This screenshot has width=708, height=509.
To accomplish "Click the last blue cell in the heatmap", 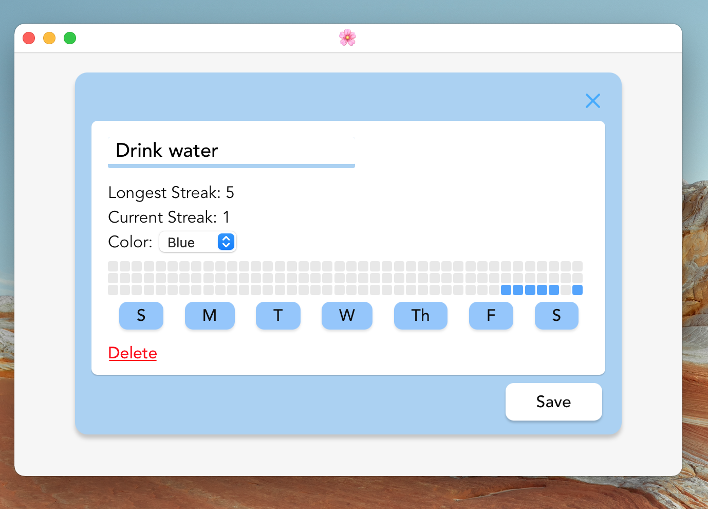I will click(x=577, y=290).
